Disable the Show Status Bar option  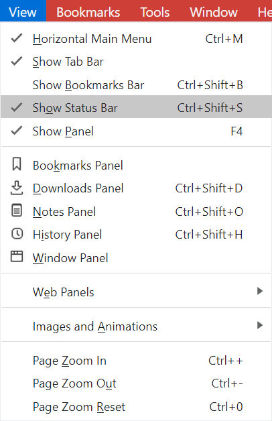pos(136,107)
